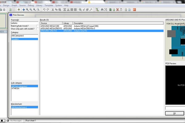Select (All Categories) in Category list
This screenshot has width=185, height=123.
tap(25, 36)
